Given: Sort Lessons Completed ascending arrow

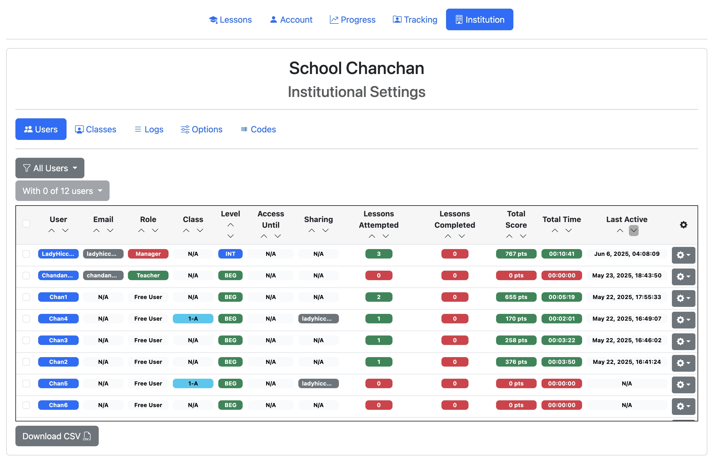Looking at the screenshot, I should click(448, 236).
